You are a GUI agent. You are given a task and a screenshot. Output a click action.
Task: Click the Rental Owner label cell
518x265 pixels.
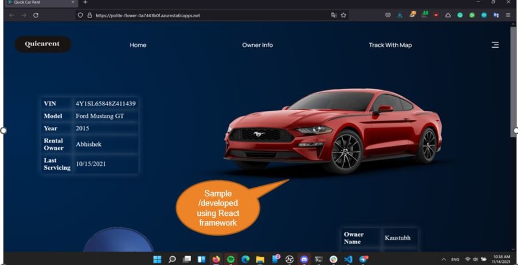(x=57, y=144)
